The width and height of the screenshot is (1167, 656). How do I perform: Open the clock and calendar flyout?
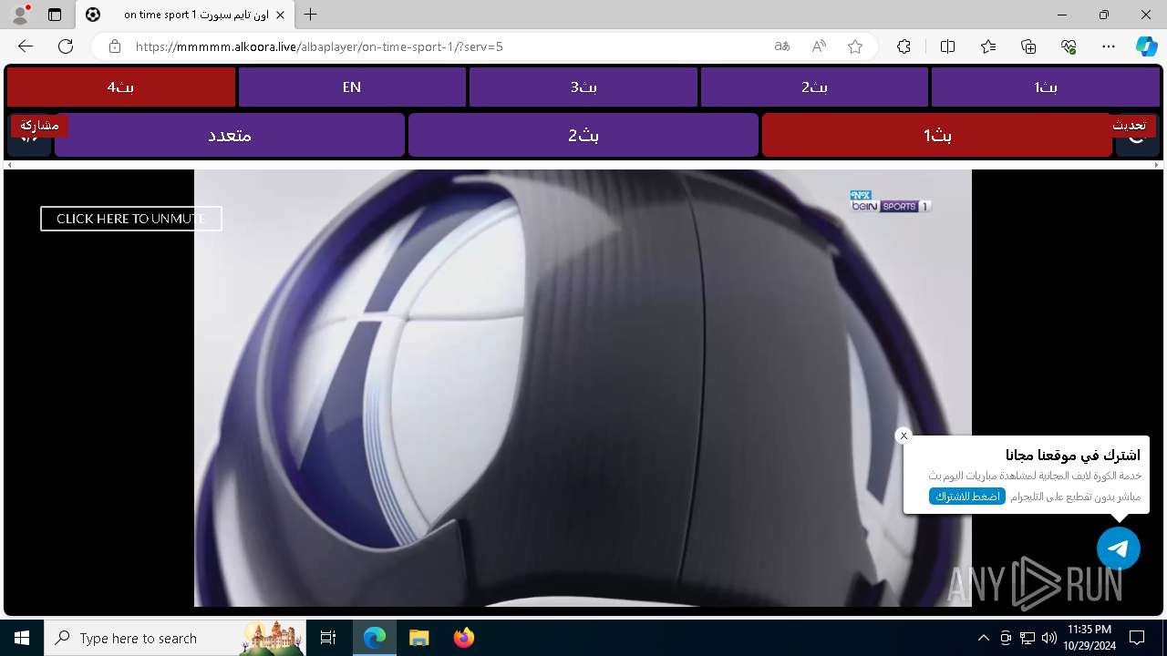click(1089, 638)
